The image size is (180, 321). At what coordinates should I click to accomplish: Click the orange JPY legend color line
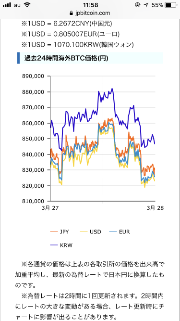54,232
